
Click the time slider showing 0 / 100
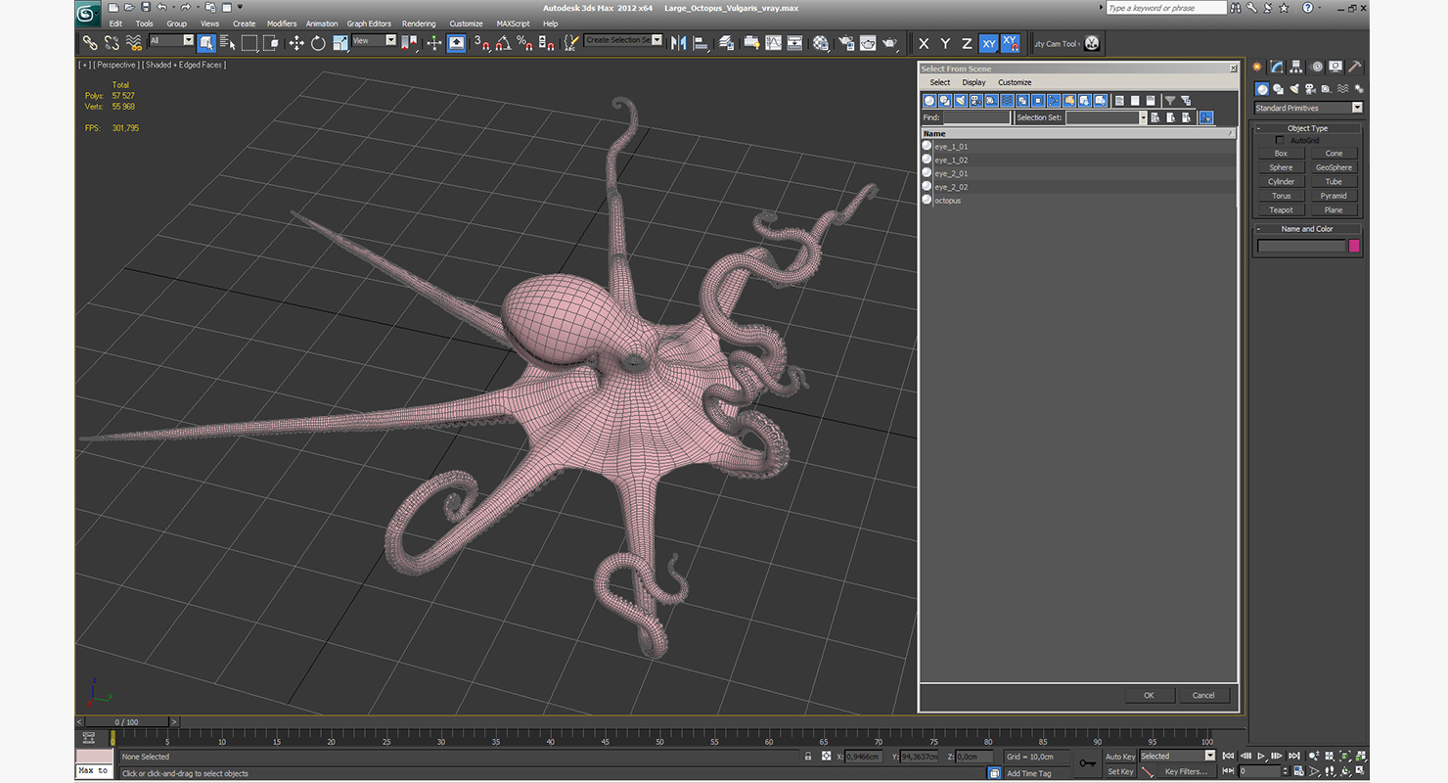[x=128, y=722]
